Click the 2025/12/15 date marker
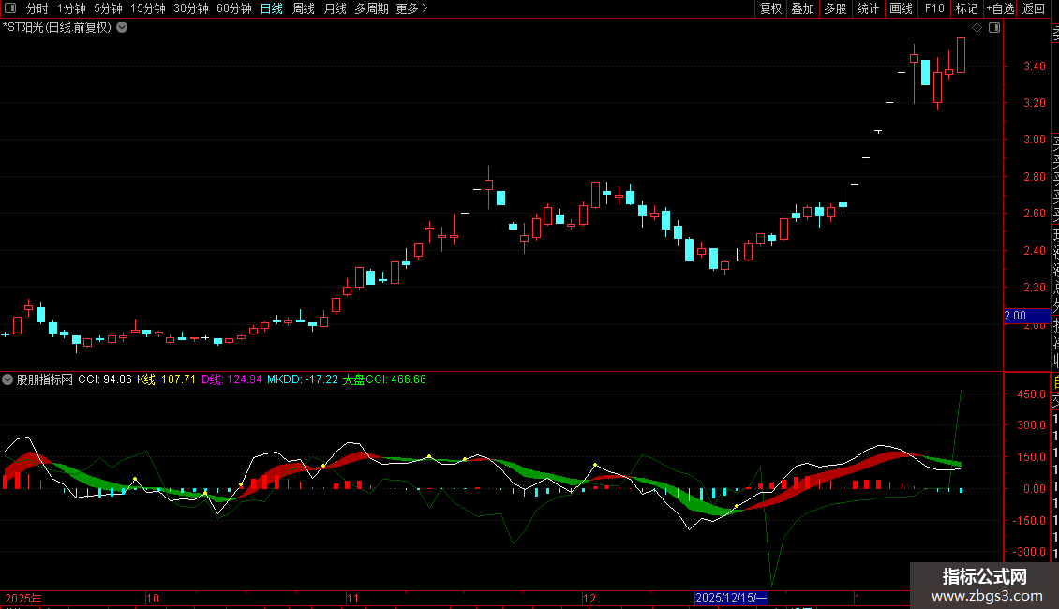Image resolution: width=1059 pixels, height=609 pixels. pos(731,598)
